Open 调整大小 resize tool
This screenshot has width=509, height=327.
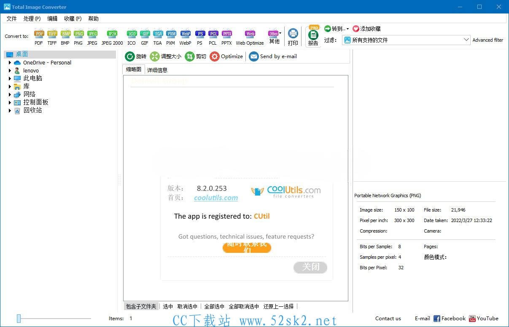(x=166, y=56)
